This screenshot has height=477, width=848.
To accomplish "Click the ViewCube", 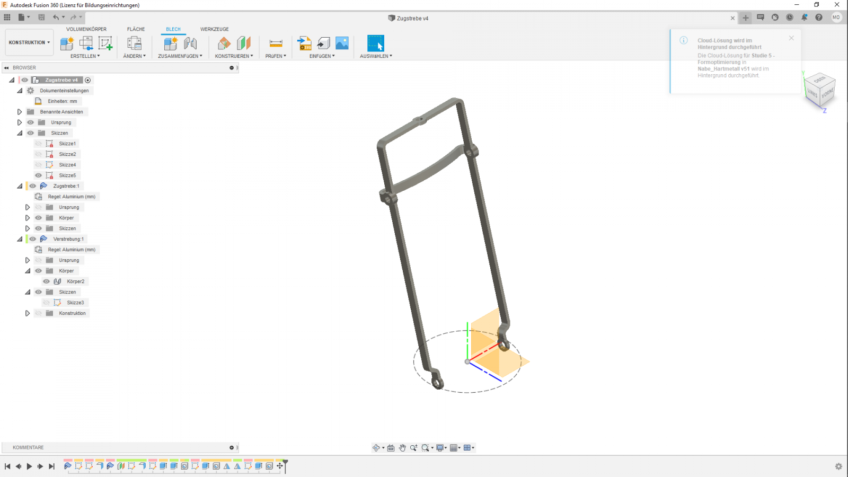I will coord(819,90).
